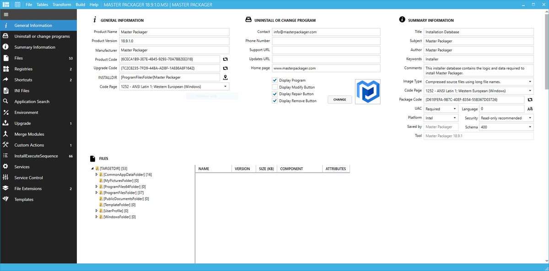Viewport: 549px width, 271px height.
Task: Click the dashboard layout icon in title bar
Action: (x=6, y=5)
